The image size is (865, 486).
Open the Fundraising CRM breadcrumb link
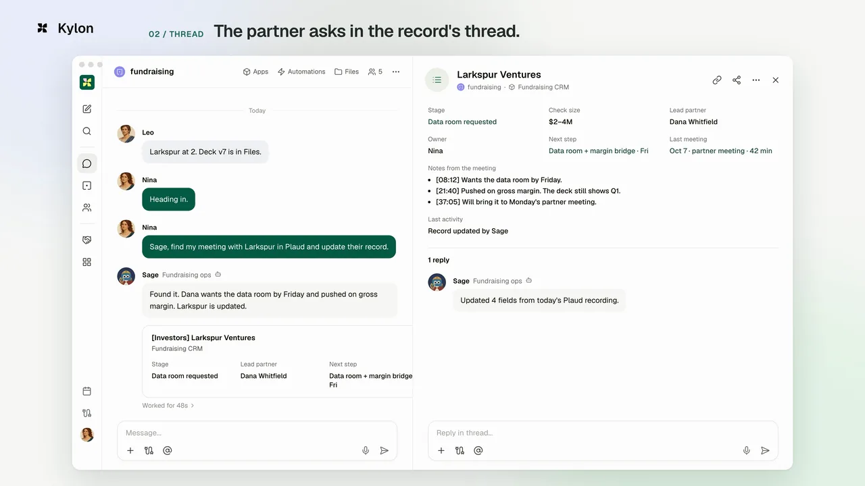(543, 87)
